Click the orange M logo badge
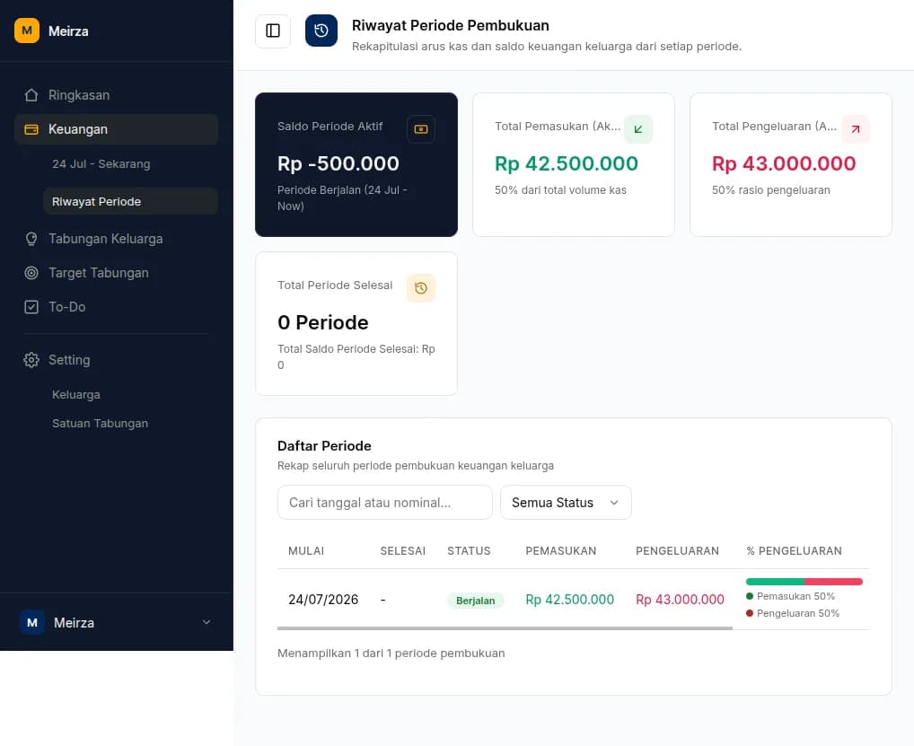Image resolution: width=914 pixels, height=746 pixels. point(27,31)
